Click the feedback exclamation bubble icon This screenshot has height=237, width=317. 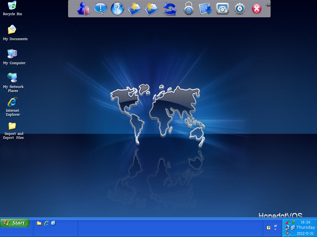tap(100, 9)
